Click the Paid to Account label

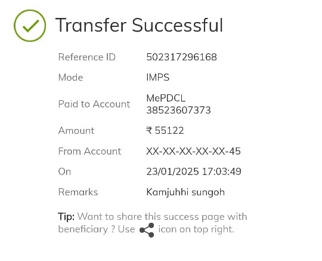click(94, 104)
